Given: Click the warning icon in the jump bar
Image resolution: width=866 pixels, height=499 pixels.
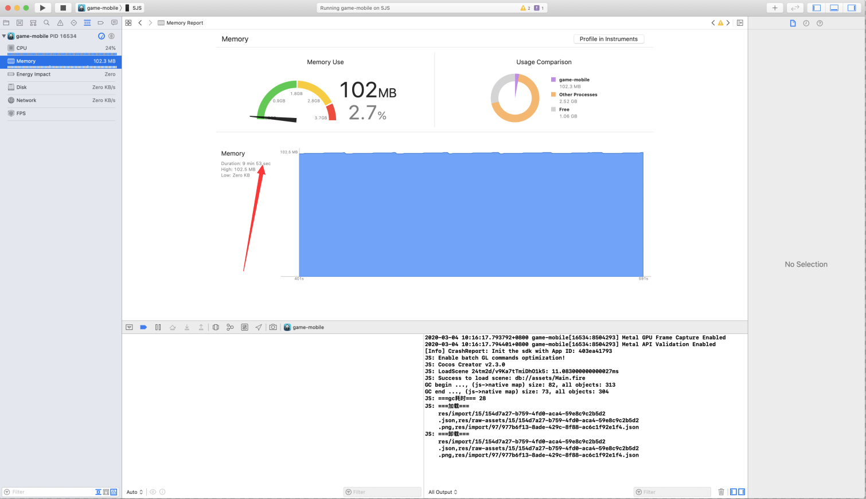Looking at the screenshot, I should [x=720, y=23].
